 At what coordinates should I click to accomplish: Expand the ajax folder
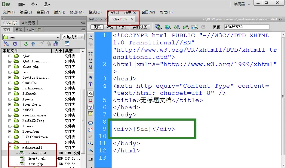point(10,56)
